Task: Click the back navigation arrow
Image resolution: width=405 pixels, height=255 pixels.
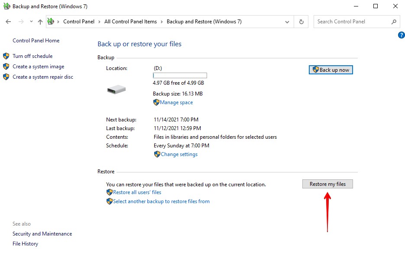Action: 9,21
